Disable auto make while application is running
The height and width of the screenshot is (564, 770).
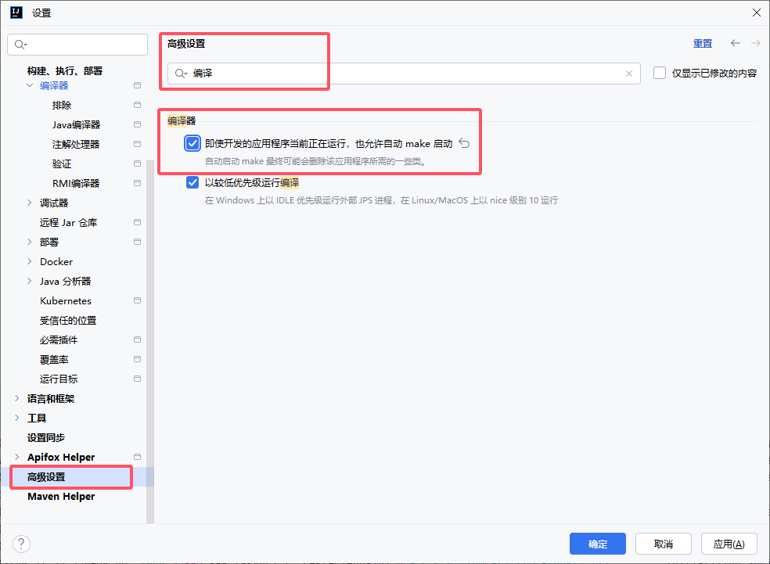(192, 143)
